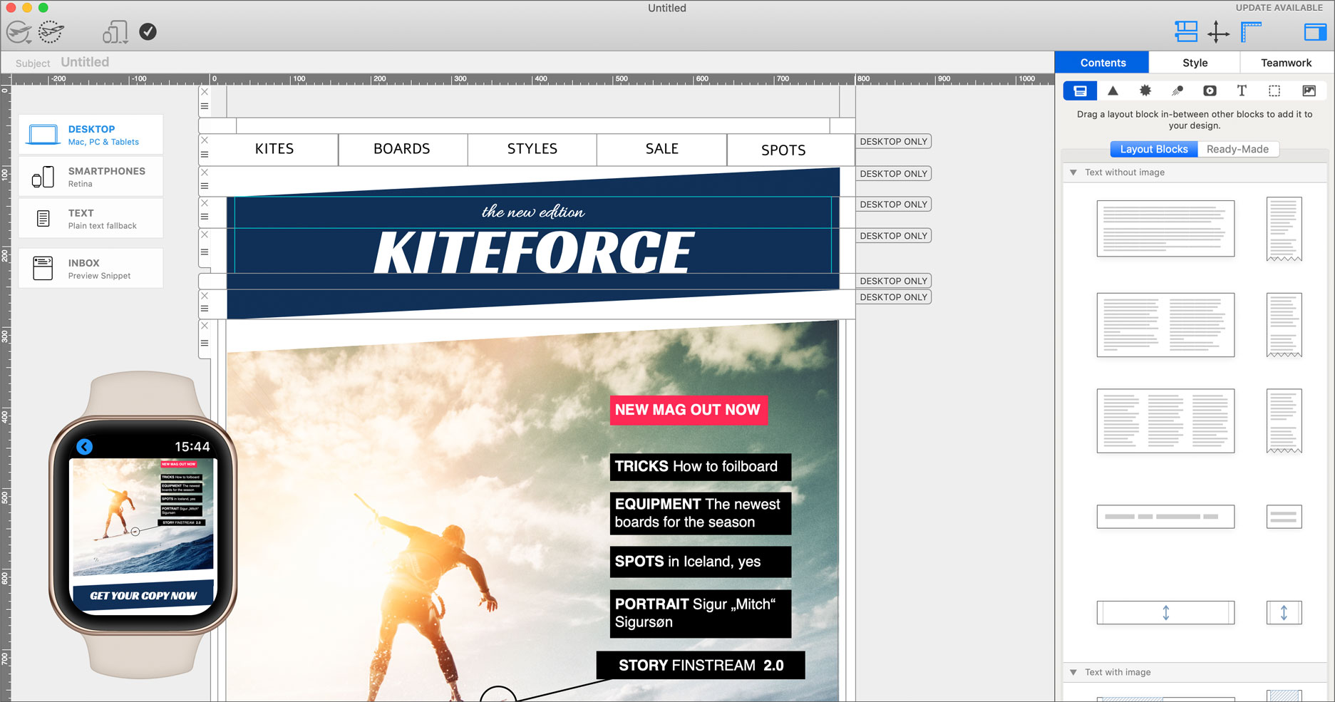Select the Text objects T icon
This screenshot has height=702, width=1335.
[1242, 91]
